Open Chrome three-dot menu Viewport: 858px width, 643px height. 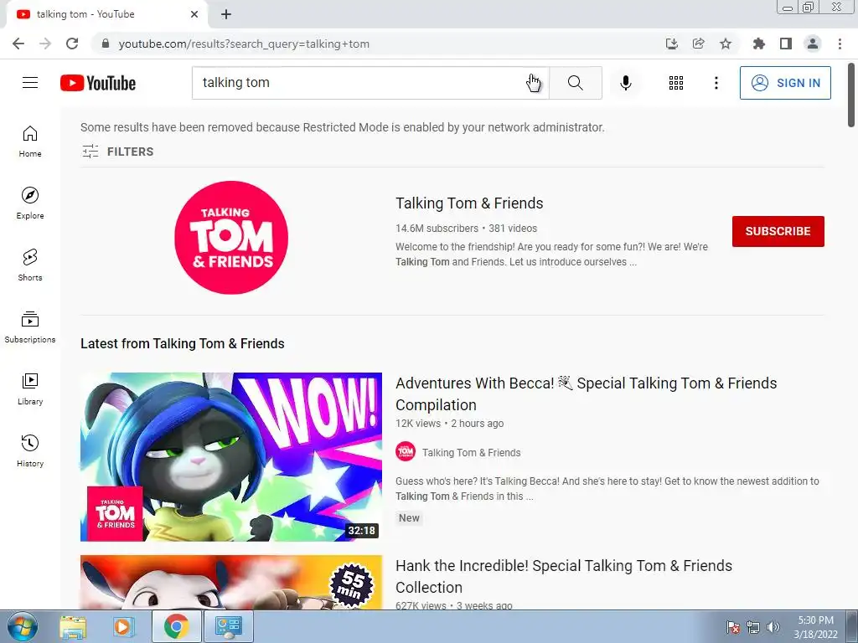click(x=840, y=44)
